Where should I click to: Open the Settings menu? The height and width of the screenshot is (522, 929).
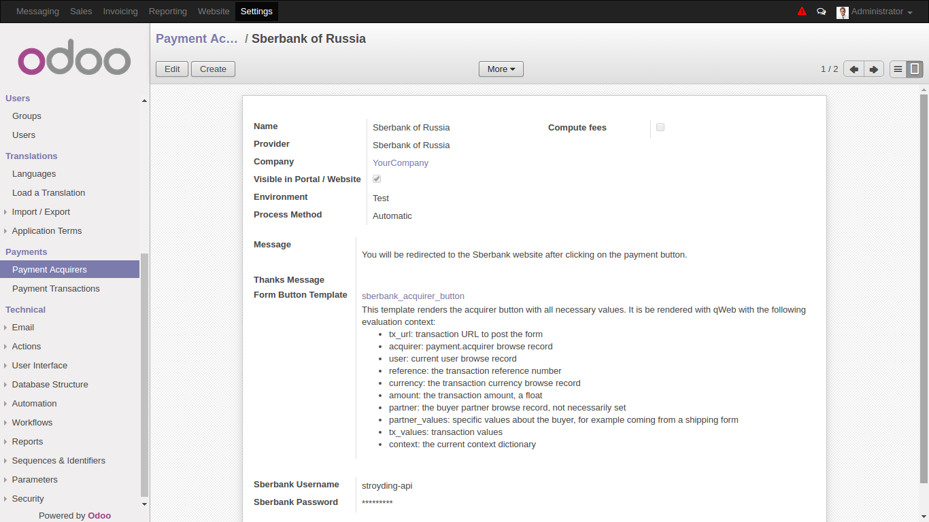[x=256, y=12]
